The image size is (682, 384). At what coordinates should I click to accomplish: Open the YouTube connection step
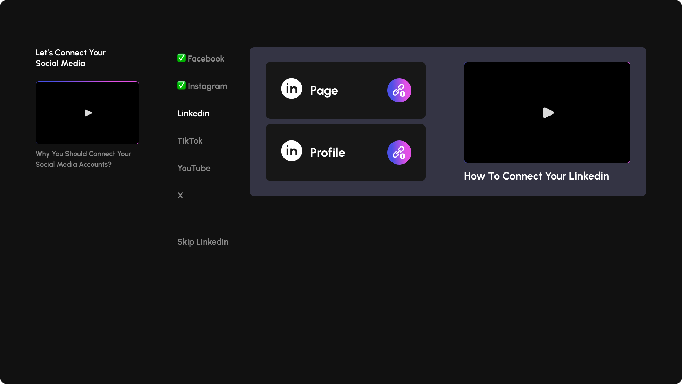pos(194,168)
